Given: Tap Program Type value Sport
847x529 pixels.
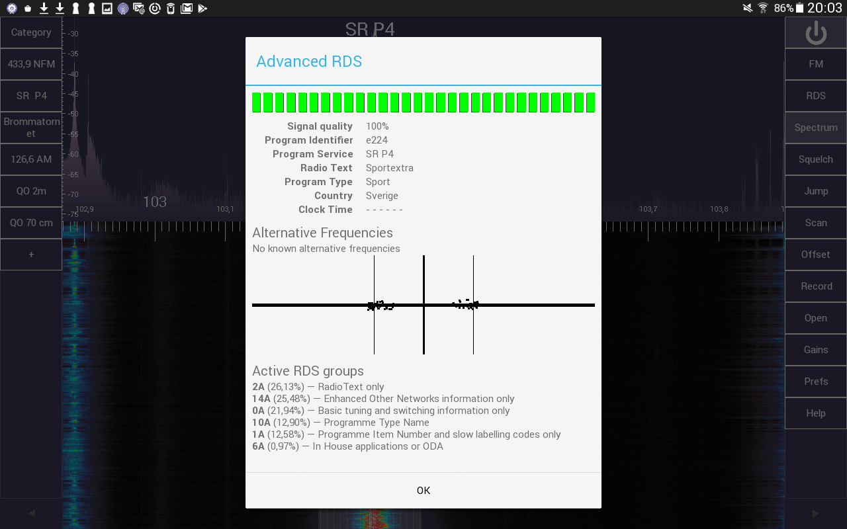Looking at the screenshot, I should [x=378, y=182].
